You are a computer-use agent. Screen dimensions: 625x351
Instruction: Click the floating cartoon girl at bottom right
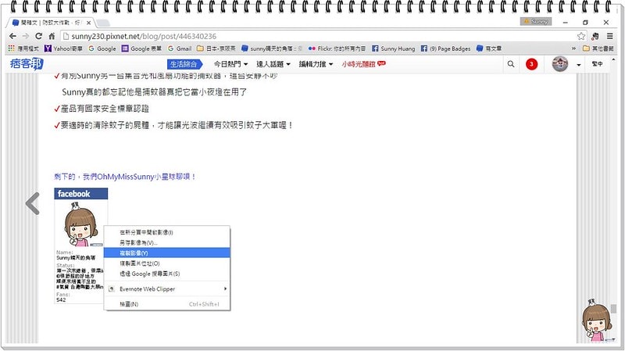click(596, 321)
